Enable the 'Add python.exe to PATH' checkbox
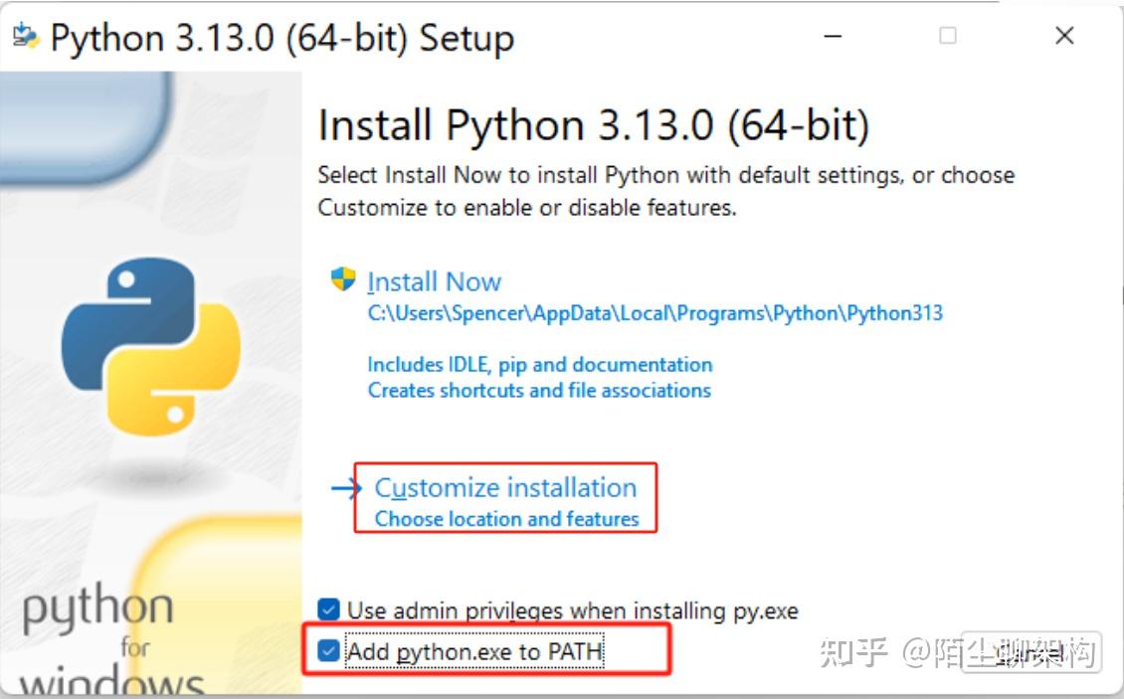 [328, 651]
